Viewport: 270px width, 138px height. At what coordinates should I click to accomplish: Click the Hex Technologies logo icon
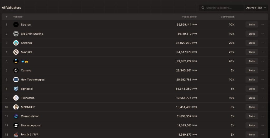[16, 79]
